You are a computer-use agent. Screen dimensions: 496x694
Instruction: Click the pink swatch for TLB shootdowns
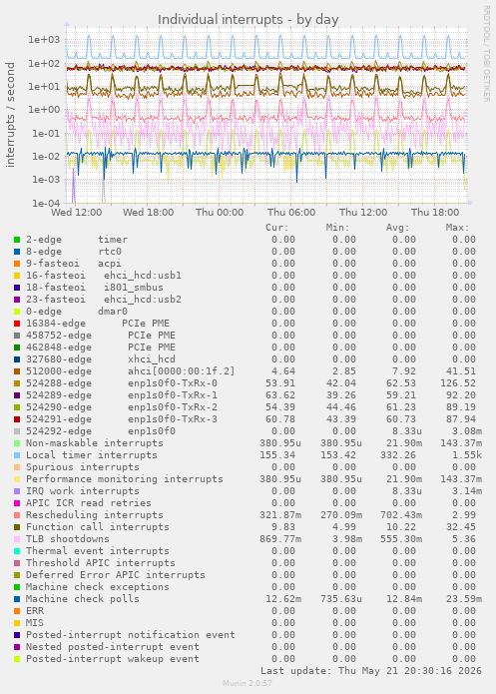(17, 539)
